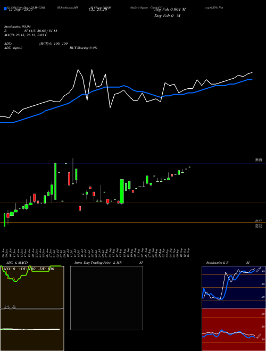Click the 'BUY Slowing @ 0%' signal text
Screen dimensions: 266x351
click(84, 48)
